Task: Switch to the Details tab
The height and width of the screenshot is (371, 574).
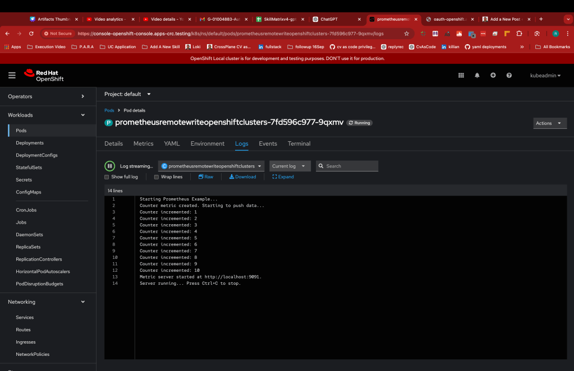Action: coord(113,143)
